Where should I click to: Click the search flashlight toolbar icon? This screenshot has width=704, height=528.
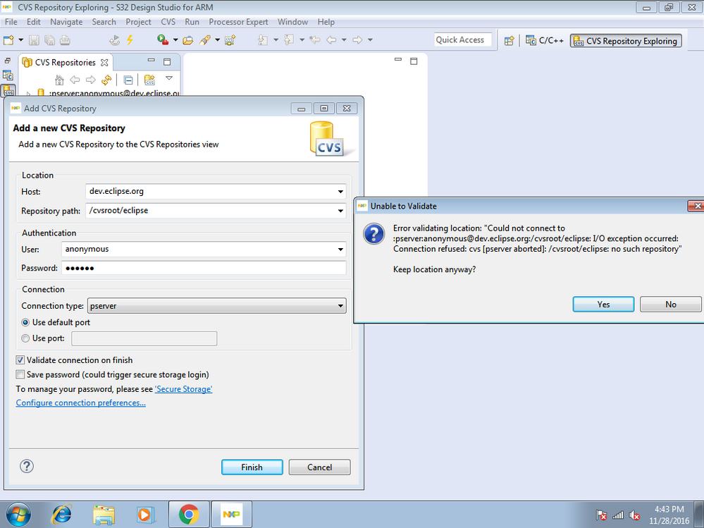pos(205,40)
